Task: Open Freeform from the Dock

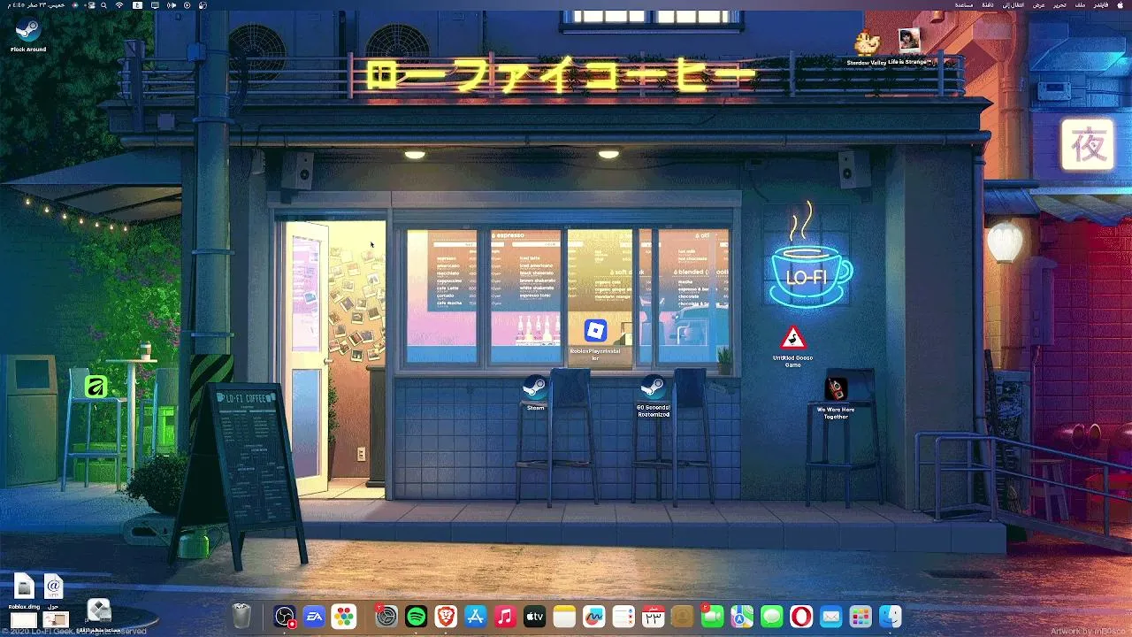Action: pyautogui.click(x=593, y=617)
